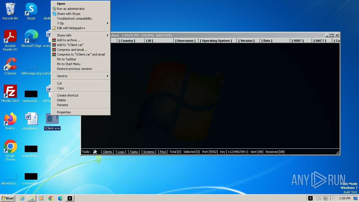
Task: Open the [Logs] tab link
Action: click(x=121, y=152)
